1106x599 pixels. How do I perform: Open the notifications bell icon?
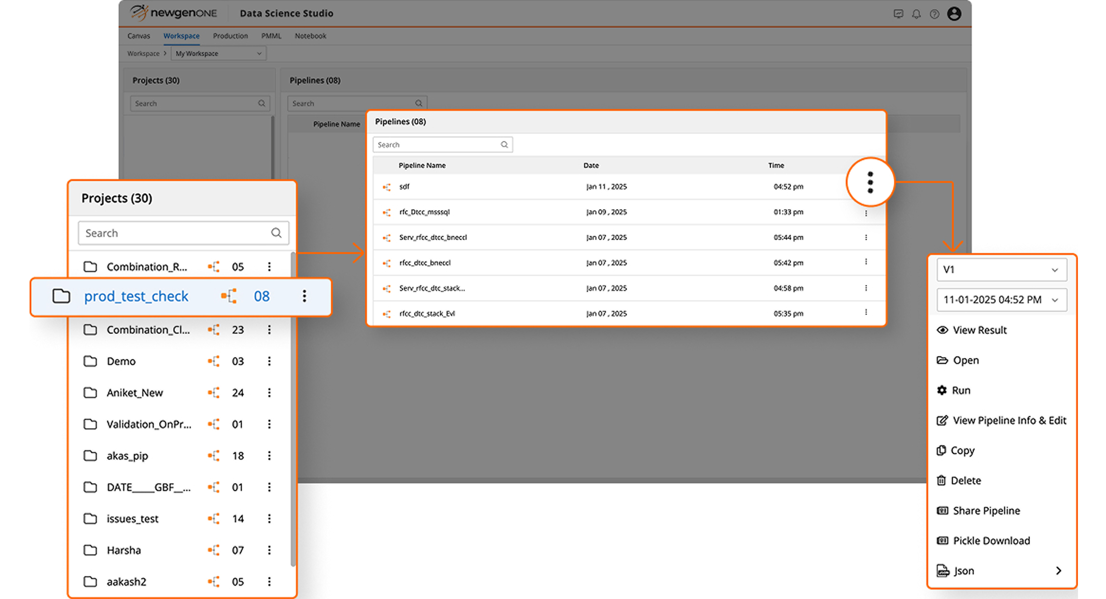point(916,13)
